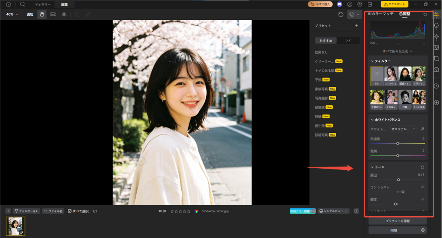Screen dimensions: 442x238
Task: Select おすすめ presets tab
Action: [326, 41]
